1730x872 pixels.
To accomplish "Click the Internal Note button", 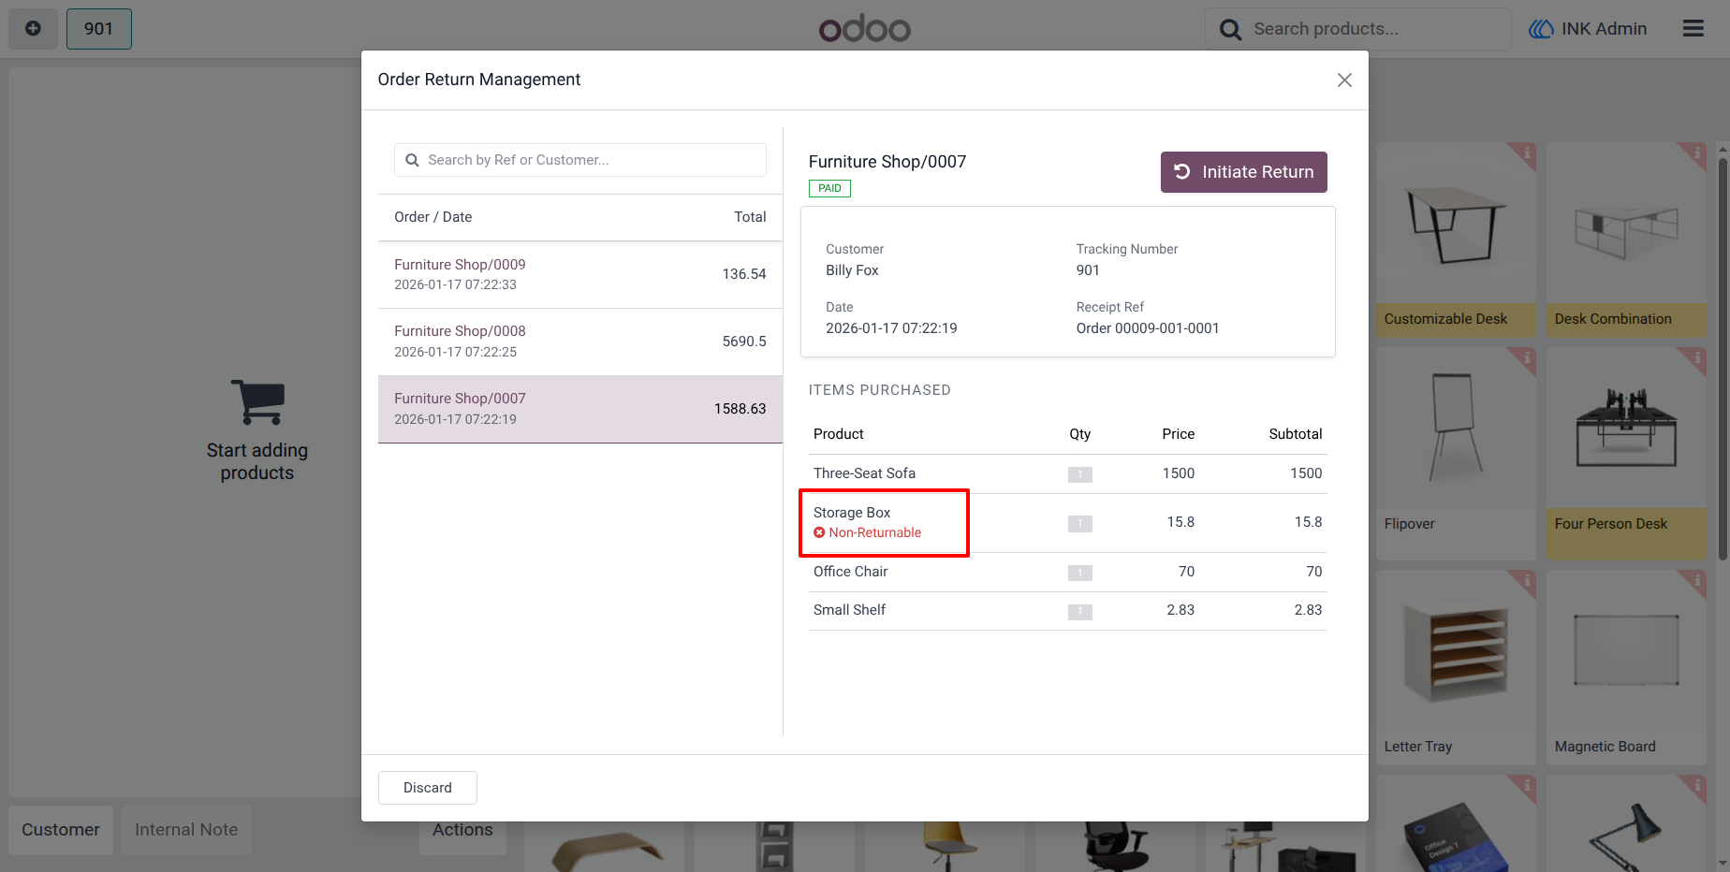I will (186, 830).
